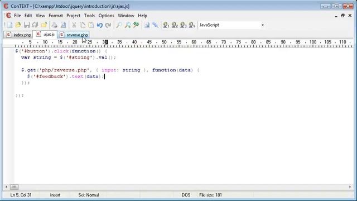Minimize the inner document window
Viewport: 357px width, 201px height.
click(x=336, y=16)
